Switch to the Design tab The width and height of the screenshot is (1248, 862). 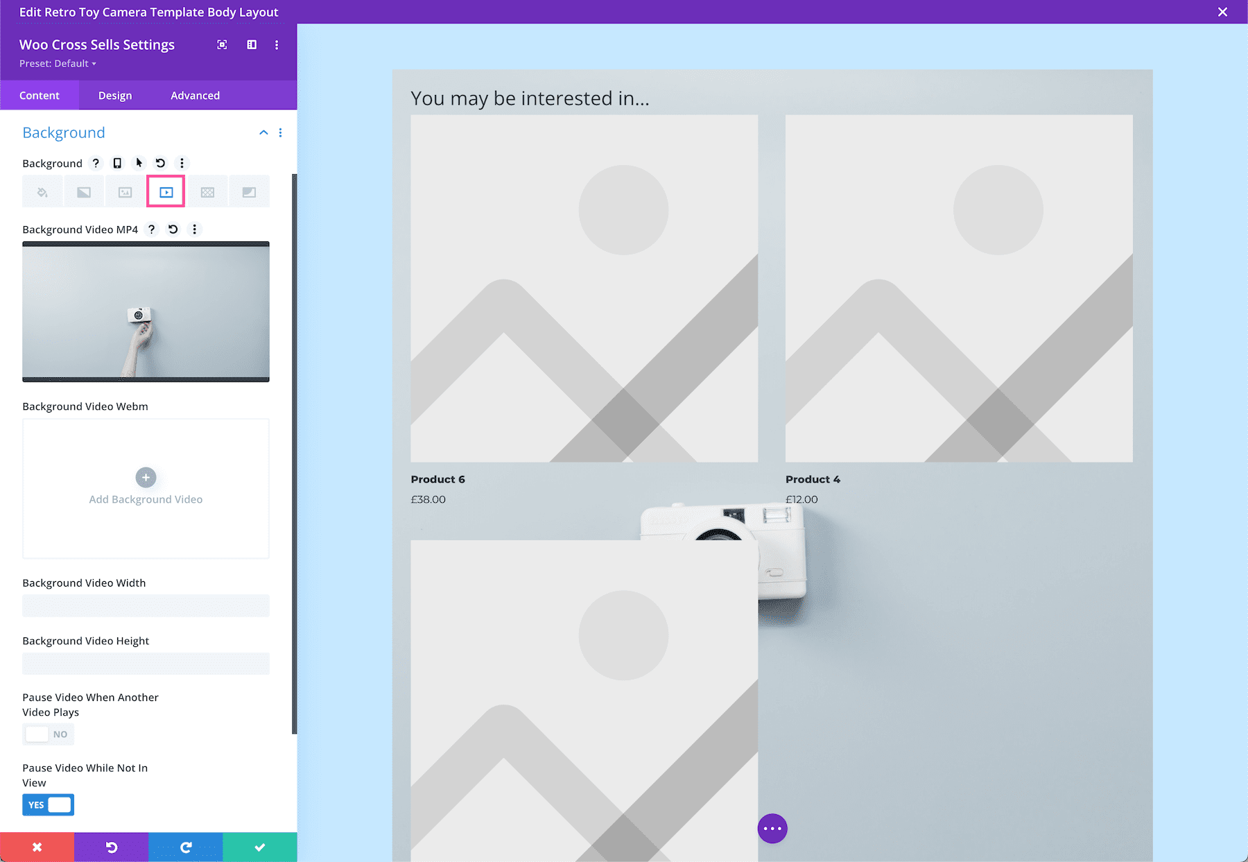pyautogui.click(x=114, y=95)
